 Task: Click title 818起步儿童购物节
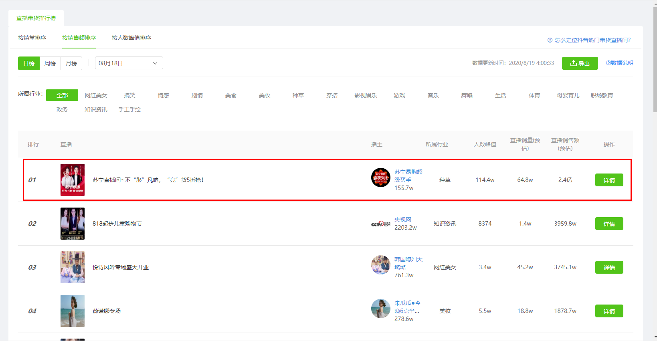click(x=117, y=224)
